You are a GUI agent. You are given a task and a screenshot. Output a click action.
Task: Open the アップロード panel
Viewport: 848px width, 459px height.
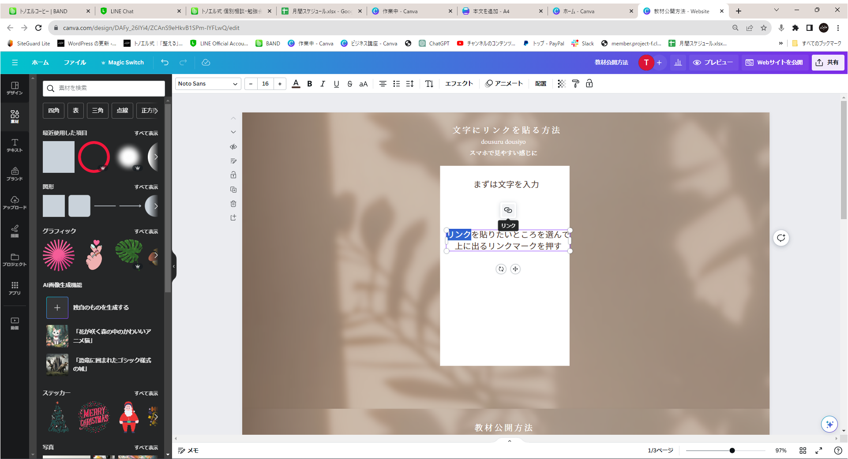tap(15, 202)
